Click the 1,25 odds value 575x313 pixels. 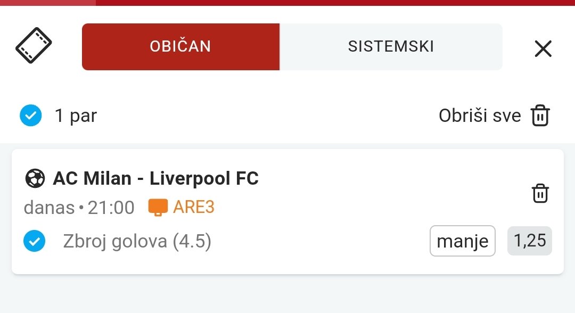pyautogui.click(x=530, y=241)
